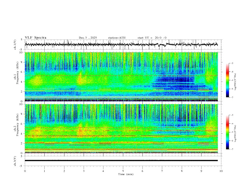Click the ch.2 color bar 'log(PSD)(V²/Hz)' label
The height and width of the screenshot is (192, 249).
[235, 134]
